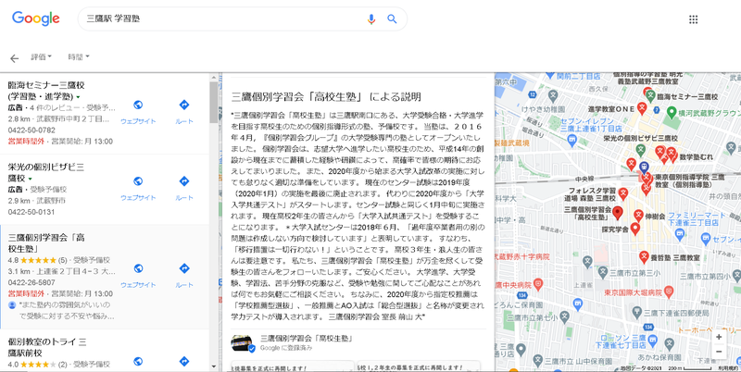Get route icon for 臨海セミナー三鷹校
The image size is (741, 372).
click(x=184, y=105)
